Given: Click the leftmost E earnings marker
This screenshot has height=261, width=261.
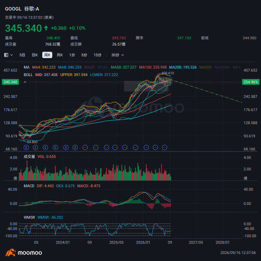Looking at the screenshot, I should pos(27,147).
